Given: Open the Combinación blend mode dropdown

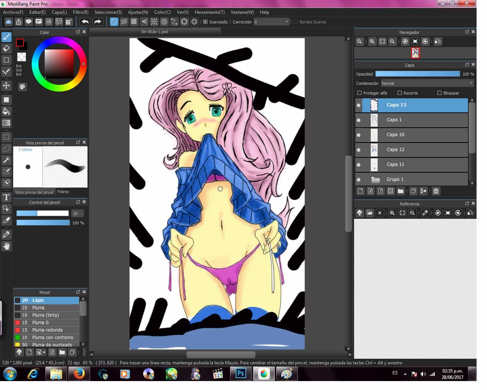Looking at the screenshot, I should click(427, 83).
